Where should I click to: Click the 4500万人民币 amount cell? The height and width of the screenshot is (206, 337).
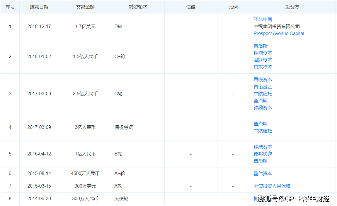[85, 173]
